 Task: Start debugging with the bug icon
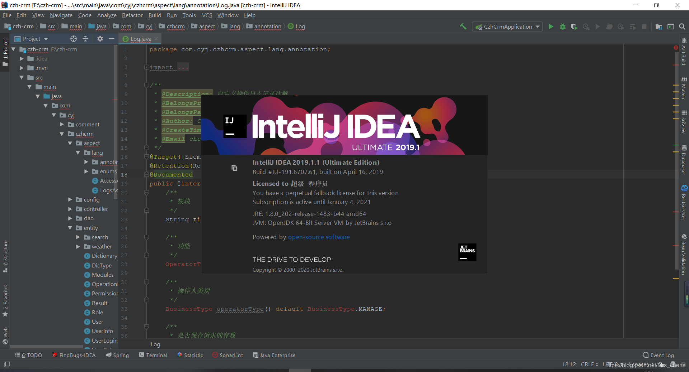coord(562,26)
